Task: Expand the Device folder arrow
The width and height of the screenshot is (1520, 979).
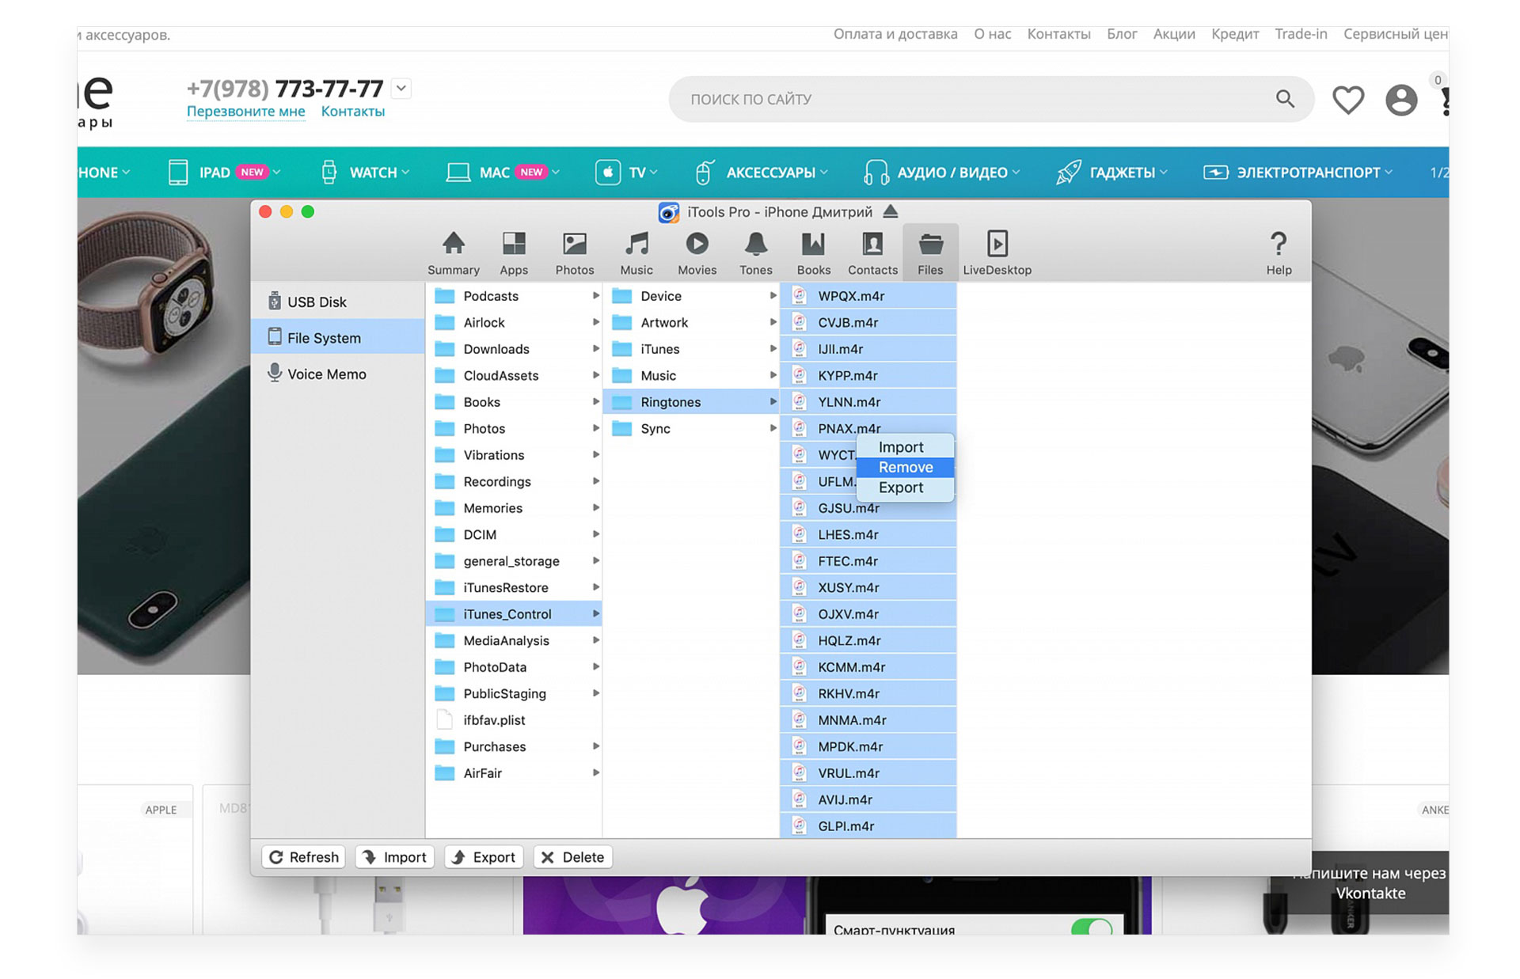Action: [x=773, y=295]
